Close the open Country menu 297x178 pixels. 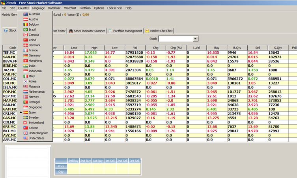(24, 8)
